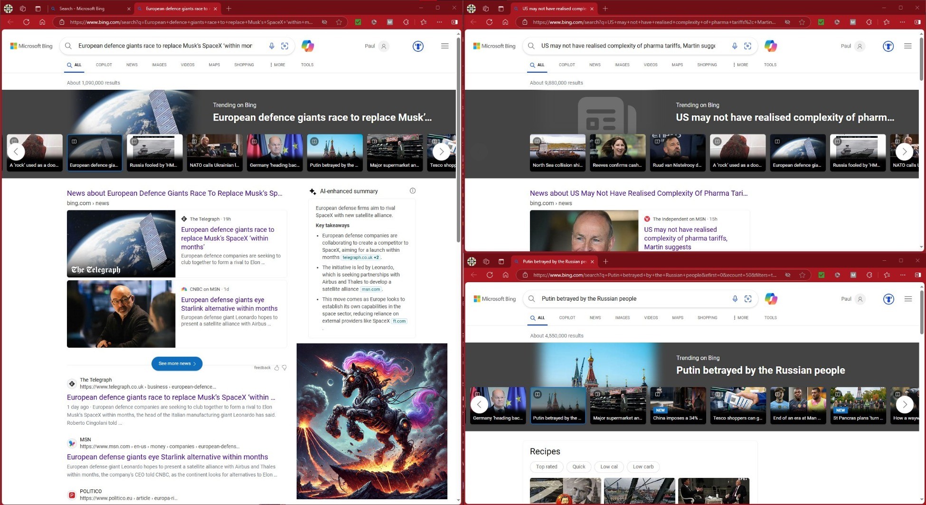
Task: Refresh the European defence giants page
Action: point(27,22)
